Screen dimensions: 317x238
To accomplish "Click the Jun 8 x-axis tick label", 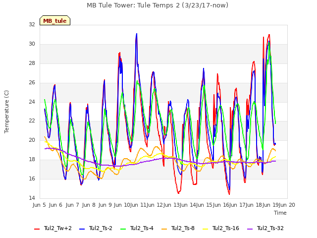I will click(89, 205).
